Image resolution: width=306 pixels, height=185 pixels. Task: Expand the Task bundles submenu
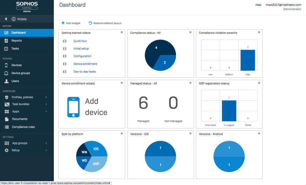46,104
